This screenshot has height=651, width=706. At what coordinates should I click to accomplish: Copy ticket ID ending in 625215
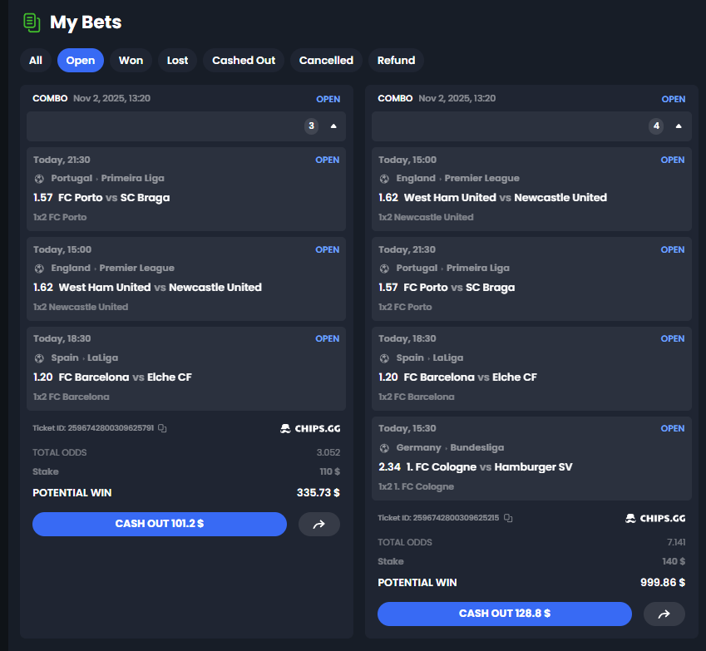pos(508,518)
